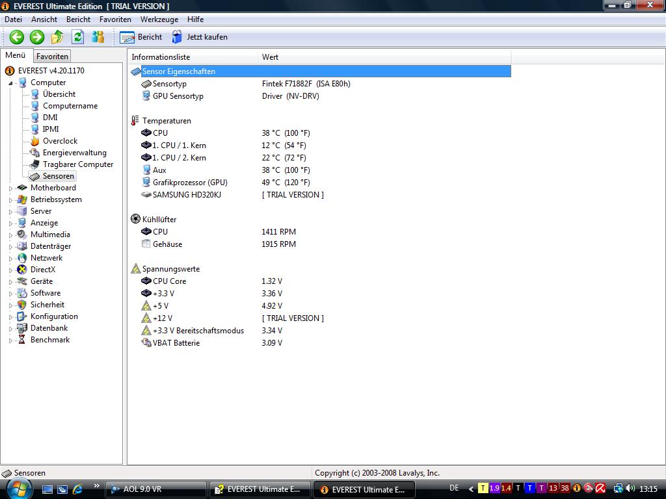Image resolution: width=666 pixels, height=499 pixels.
Task: Select the Übersicht icon in tree
Action: click(x=35, y=94)
